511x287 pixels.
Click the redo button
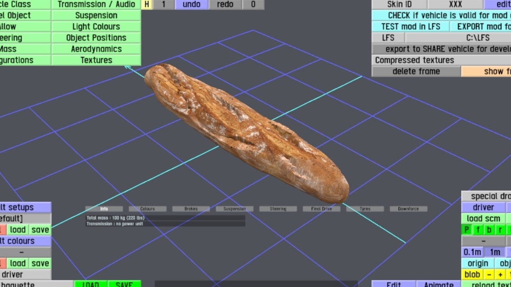coord(225,4)
